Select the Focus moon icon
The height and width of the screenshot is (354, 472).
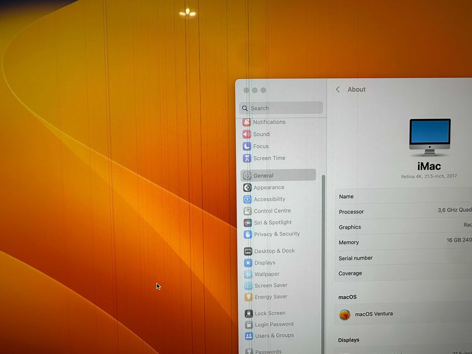pos(247,146)
